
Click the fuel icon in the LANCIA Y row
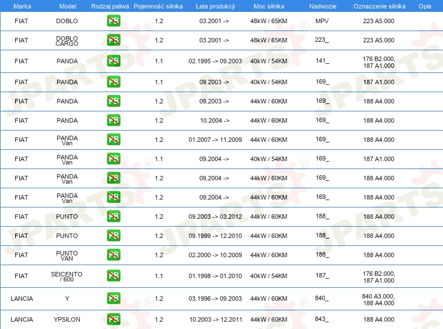113,298
